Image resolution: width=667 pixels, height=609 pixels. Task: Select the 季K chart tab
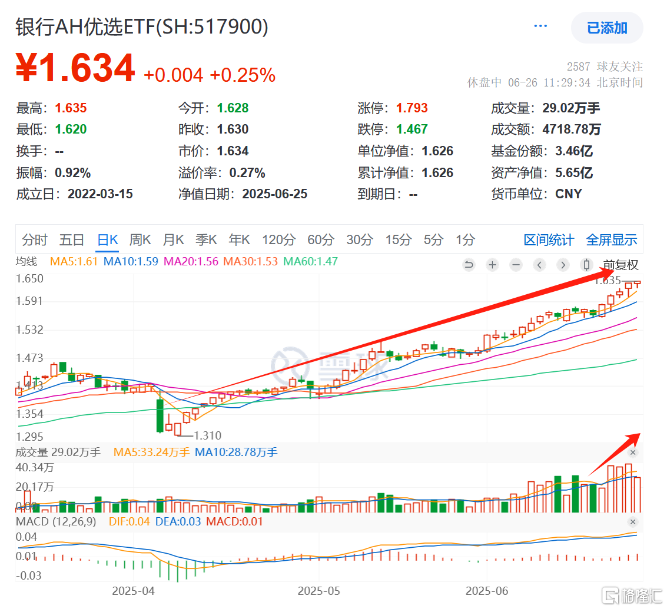tap(206, 240)
